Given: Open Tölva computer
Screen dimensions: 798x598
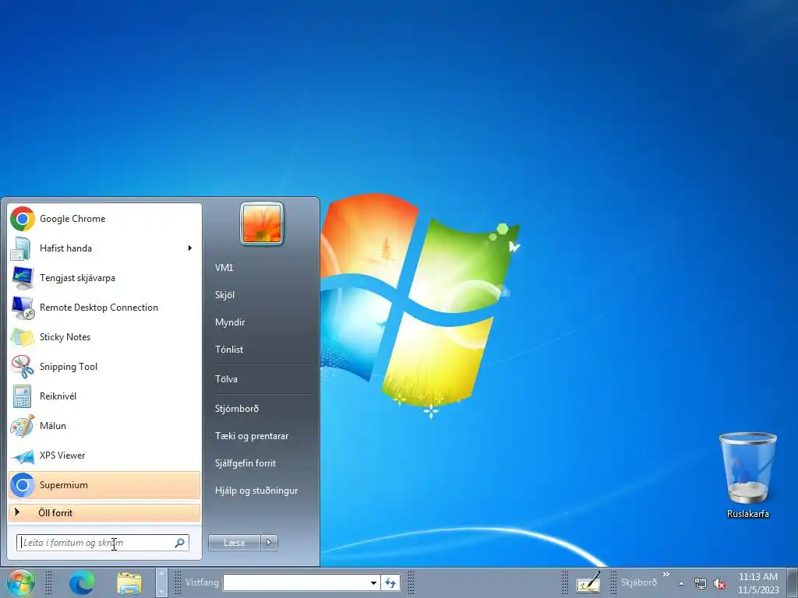Looking at the screenshot, I should [x=226, y=379].
